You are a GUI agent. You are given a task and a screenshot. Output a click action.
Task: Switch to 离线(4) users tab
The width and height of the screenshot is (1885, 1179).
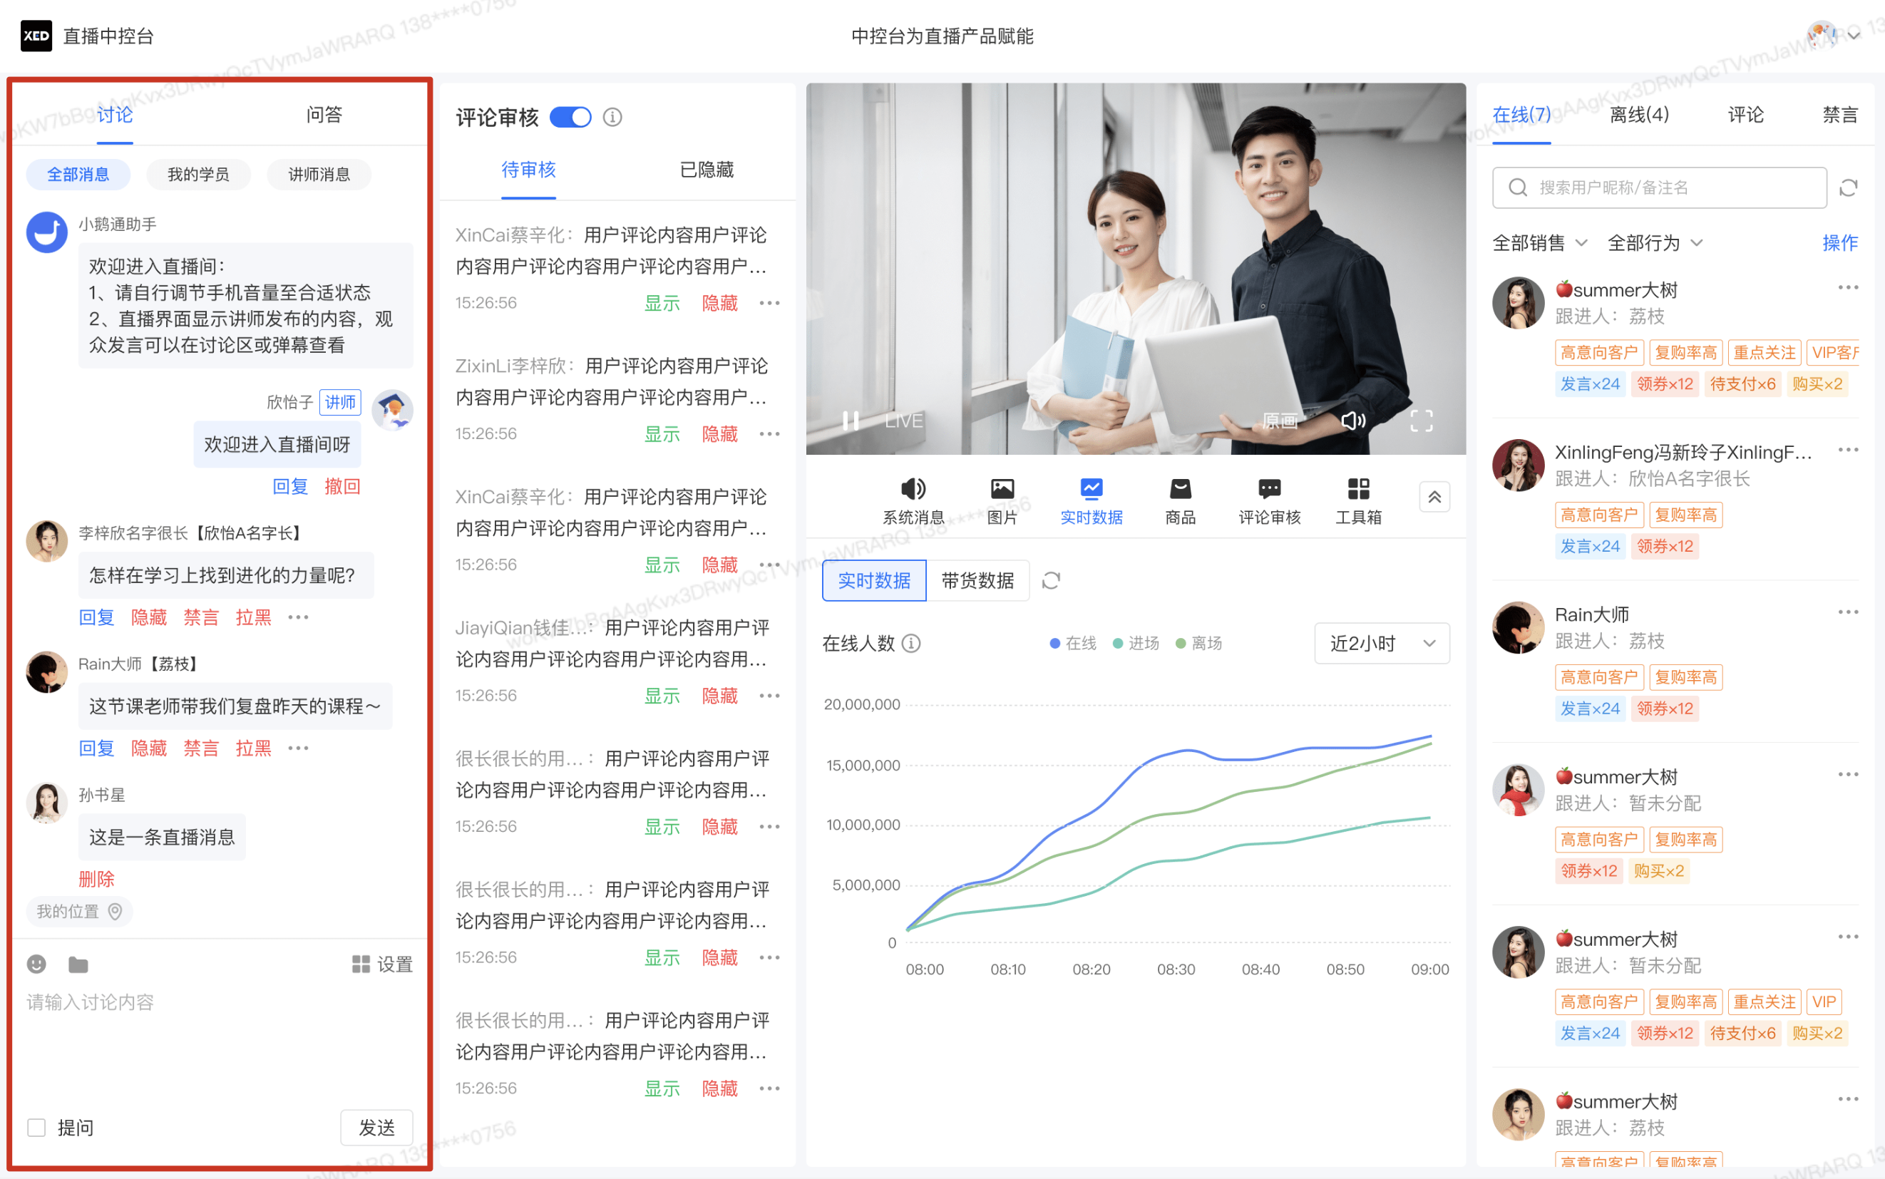1639,115
